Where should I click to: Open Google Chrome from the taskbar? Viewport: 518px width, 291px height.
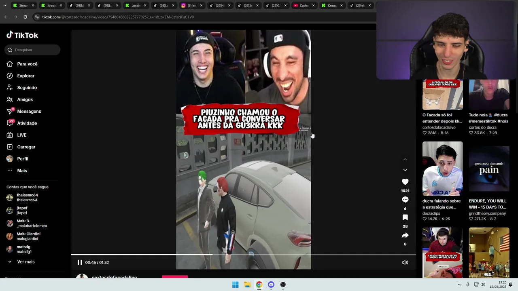click(x=259, y=285)
